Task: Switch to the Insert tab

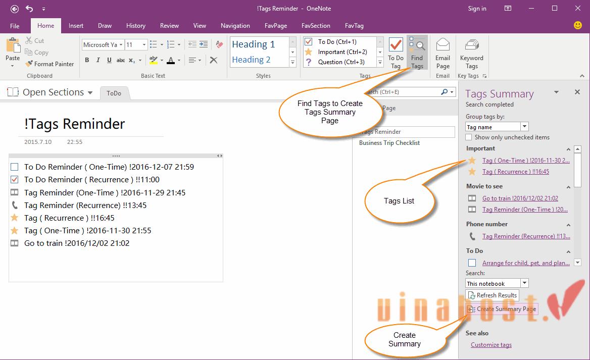Action: click(x=76, y=26)
